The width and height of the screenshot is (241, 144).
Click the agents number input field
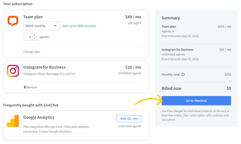(x=28, y=37)
